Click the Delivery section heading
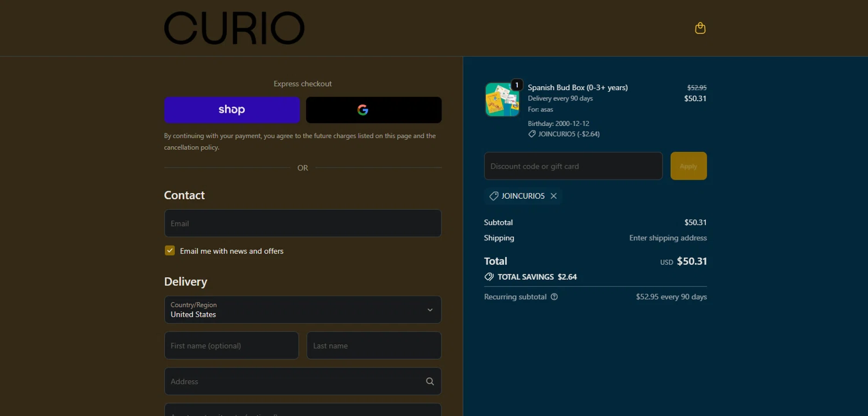The height and width of the screenshot is (416, 868). pyautogui.click(x=186, y=282)
